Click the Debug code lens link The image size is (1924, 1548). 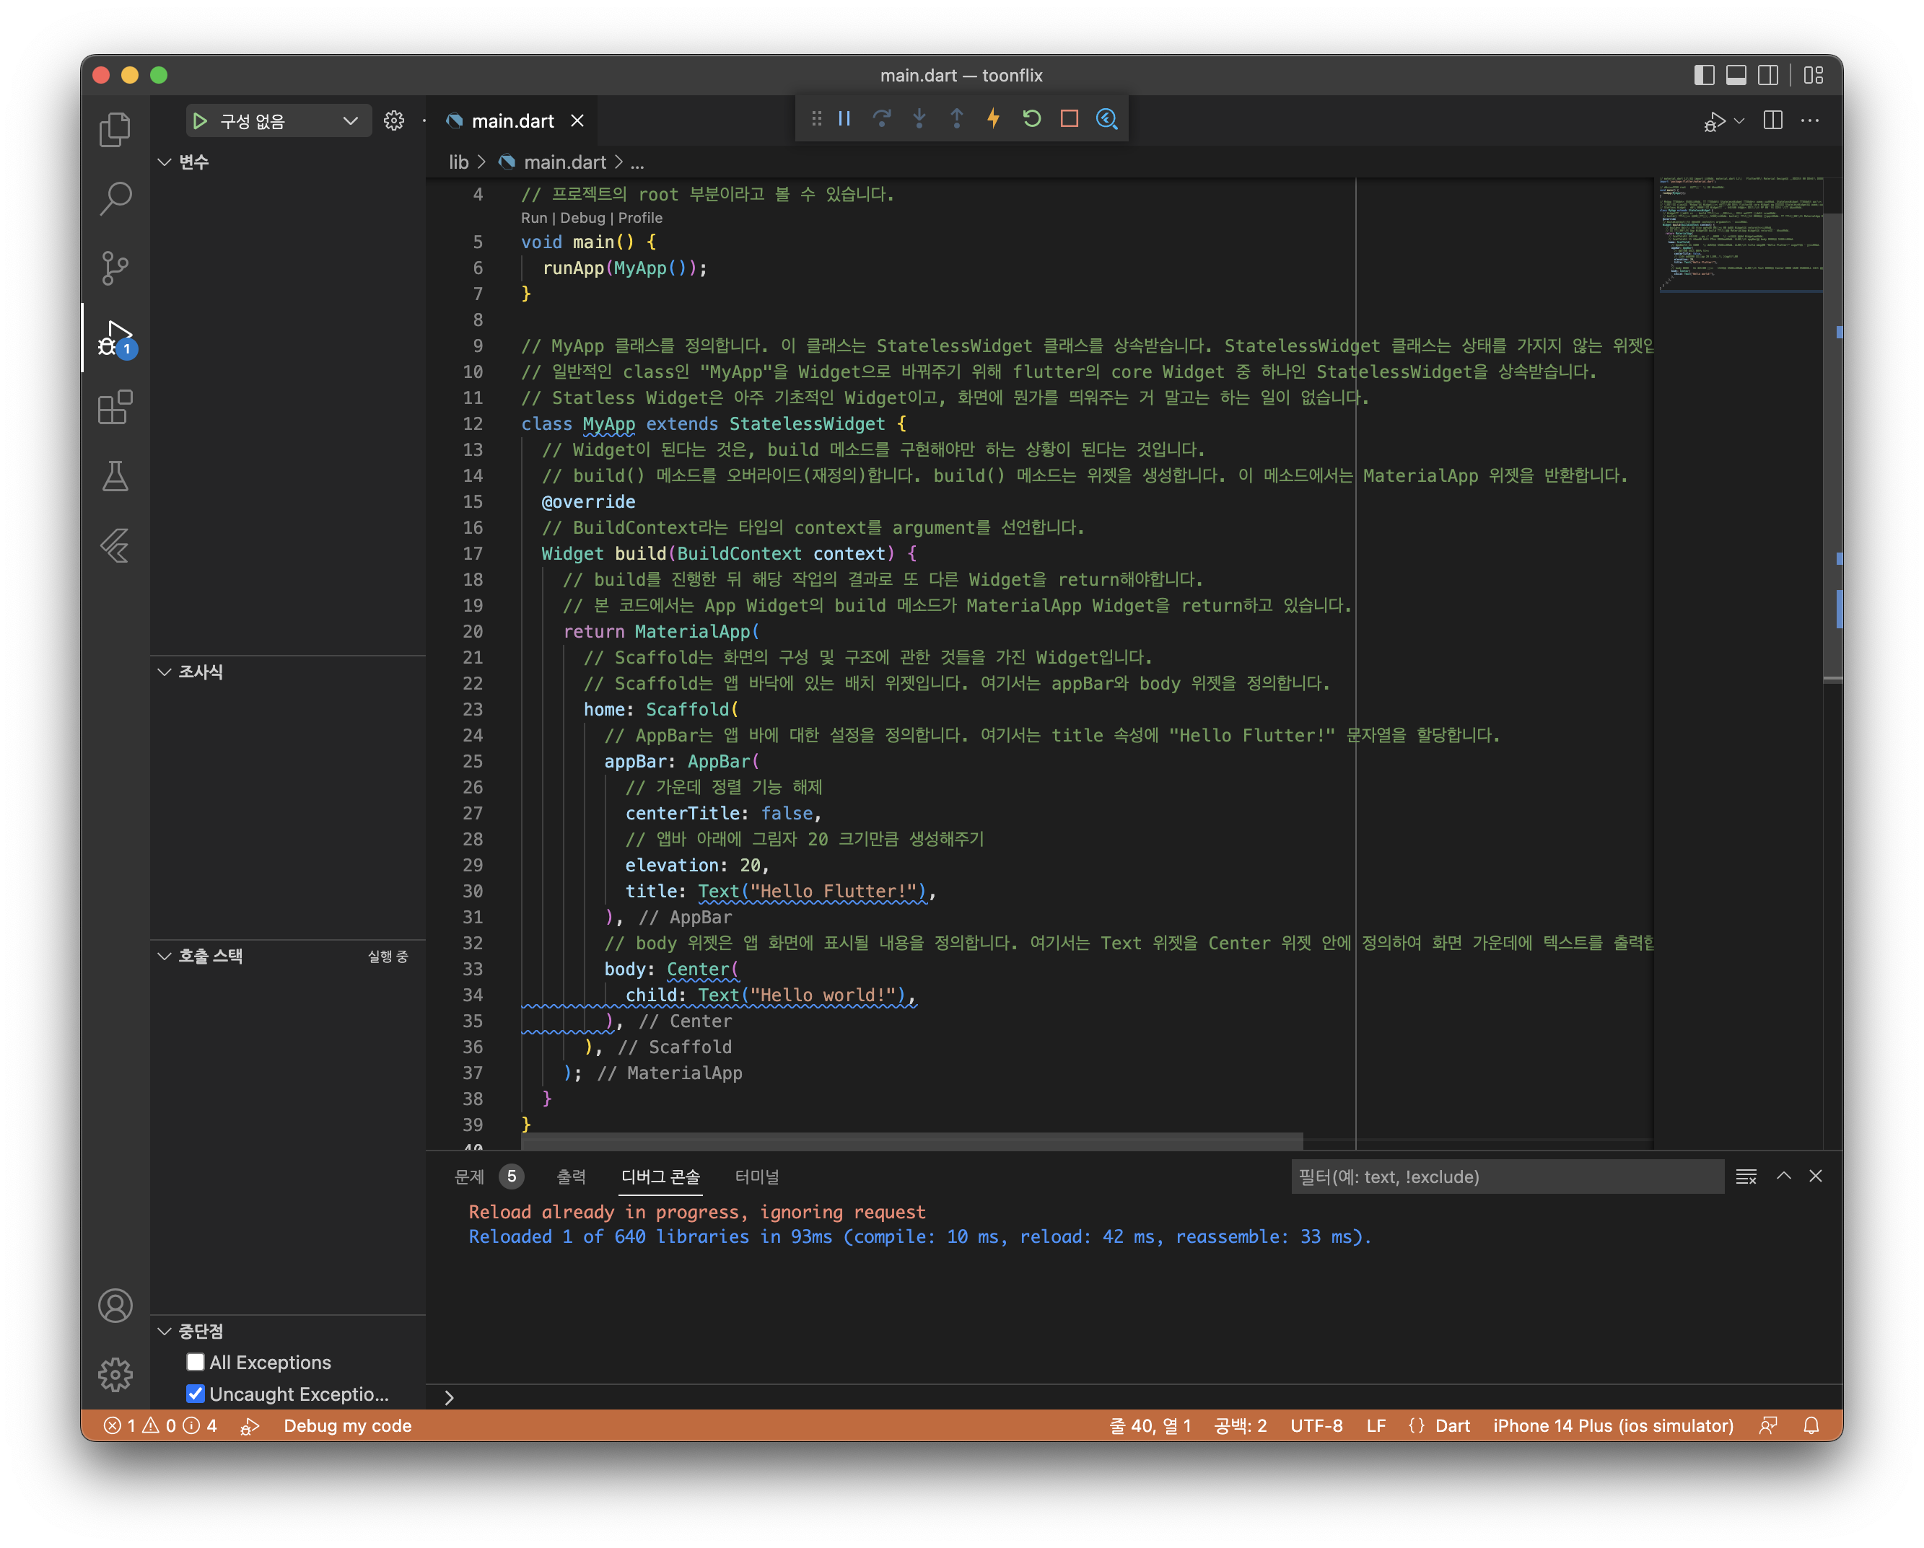click(582, 218)
